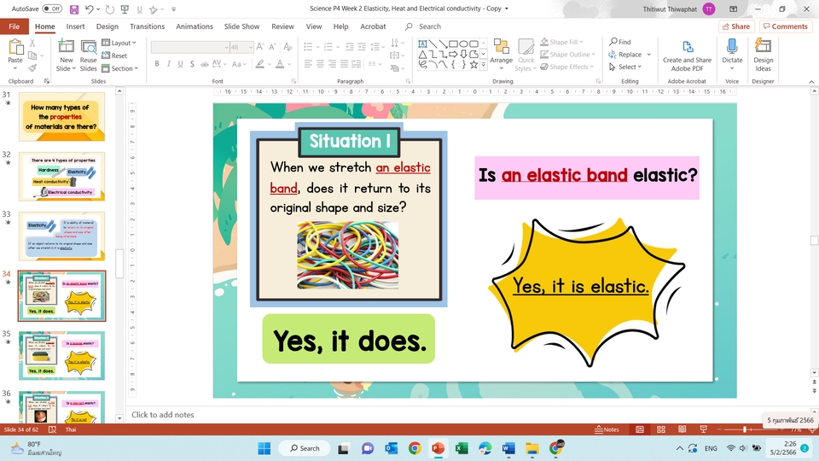Click the taskbar Search box
This screenshot has width=819, height=461.
pos(305,448)
